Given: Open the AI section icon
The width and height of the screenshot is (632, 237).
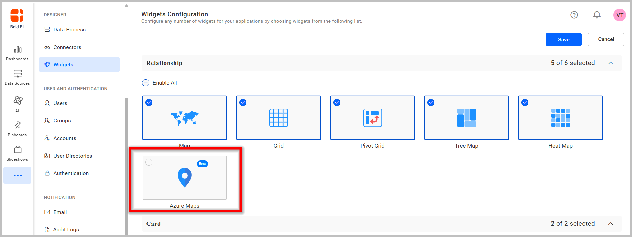Looking at the screenshot, I should (18, 100).
